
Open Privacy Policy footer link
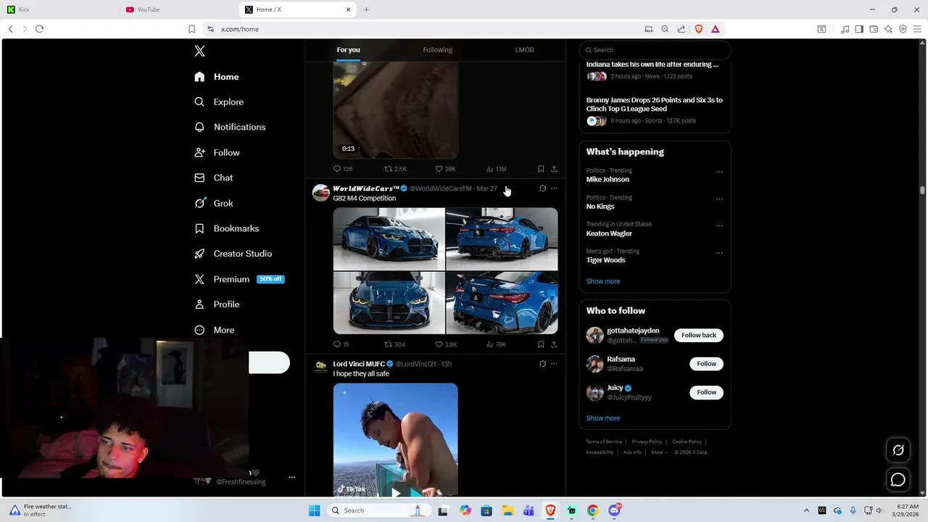(x=647, y=442)
